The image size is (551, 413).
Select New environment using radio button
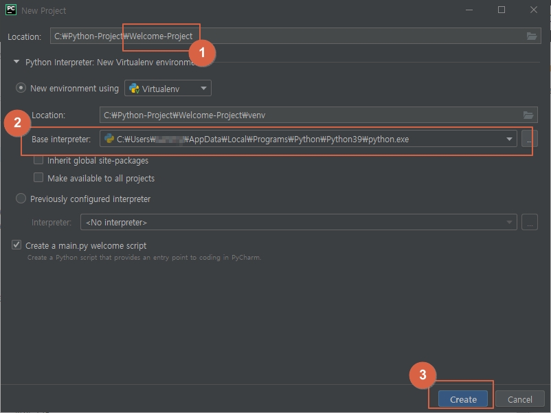pos(21,88)
